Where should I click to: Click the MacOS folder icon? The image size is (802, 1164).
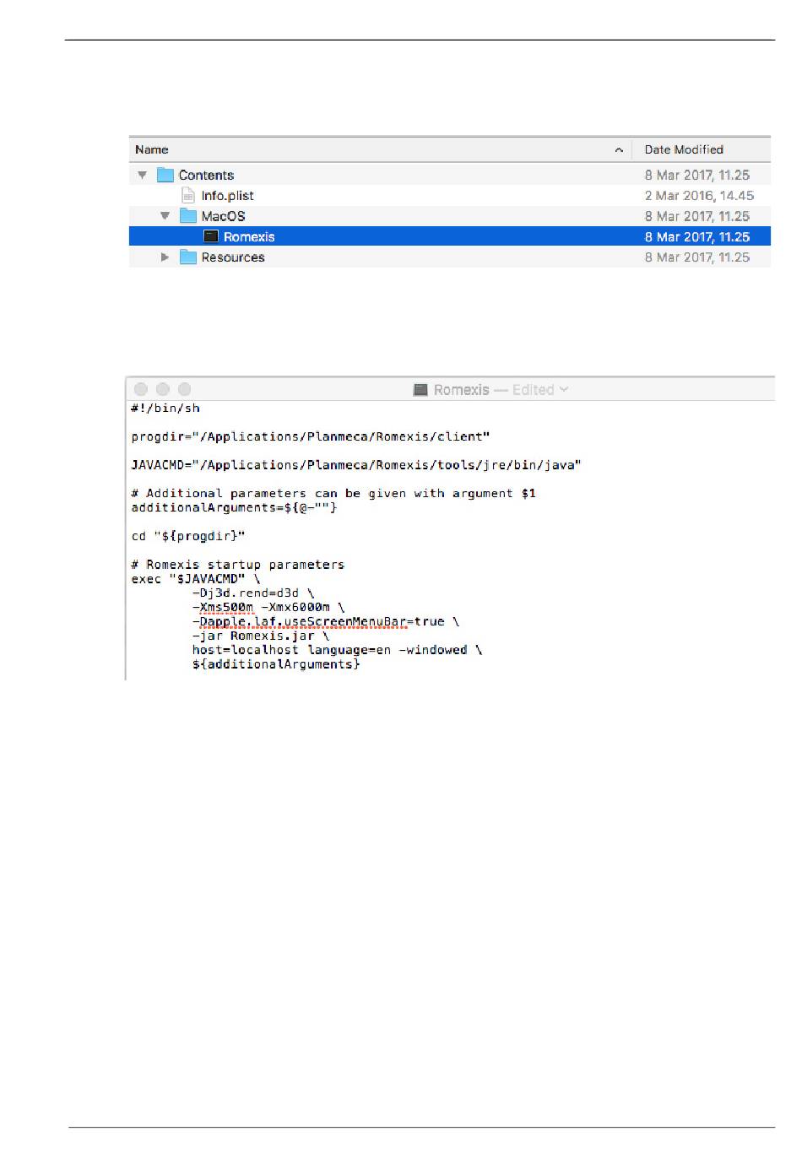[x=188, y=216]
